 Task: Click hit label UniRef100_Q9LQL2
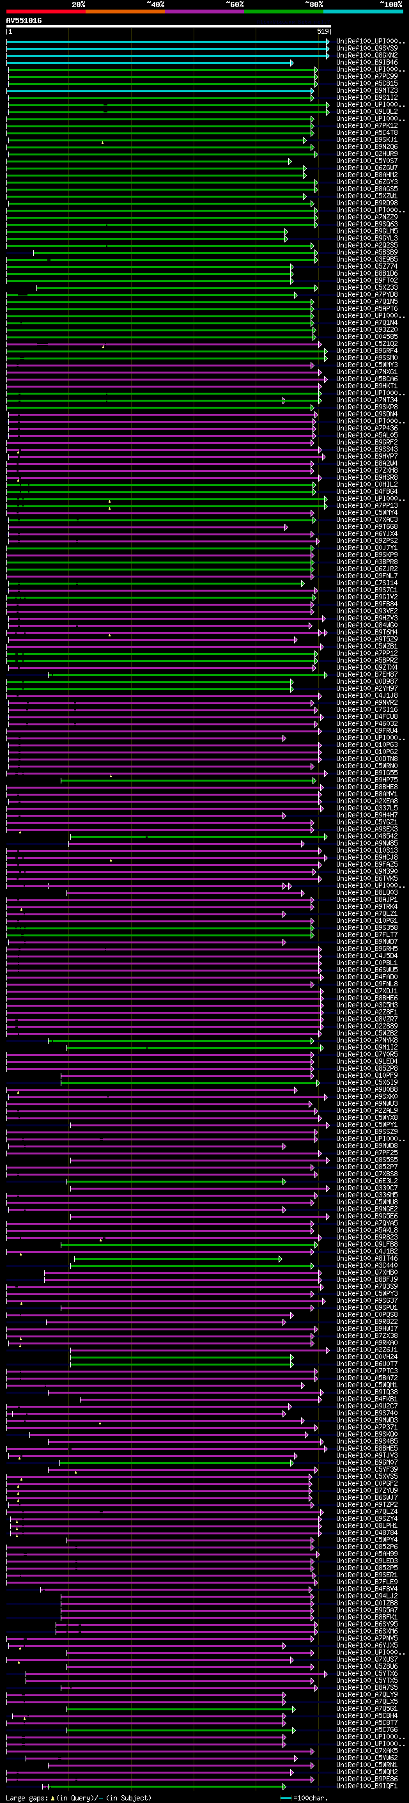pos(367,111)
